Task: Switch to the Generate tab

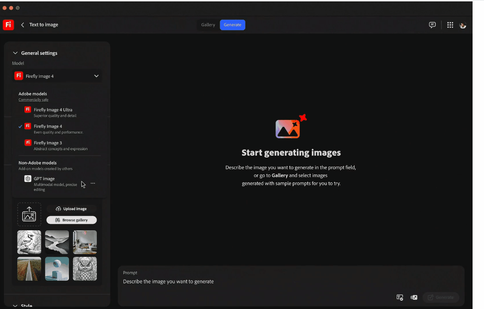Action: click(x=232, y=25)
